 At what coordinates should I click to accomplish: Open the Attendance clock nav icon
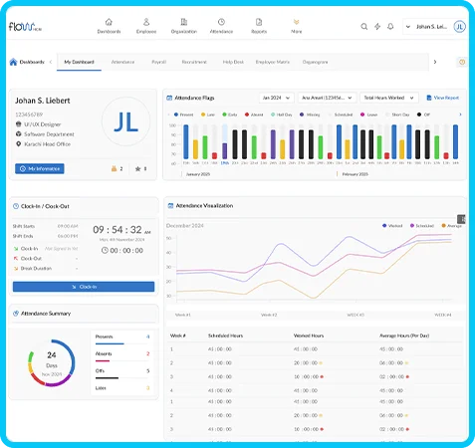221,22
